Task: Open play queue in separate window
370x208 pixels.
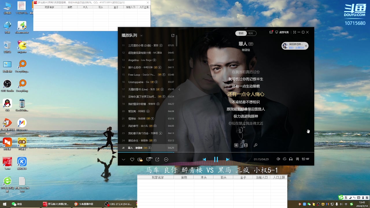Action: point(173,36)
